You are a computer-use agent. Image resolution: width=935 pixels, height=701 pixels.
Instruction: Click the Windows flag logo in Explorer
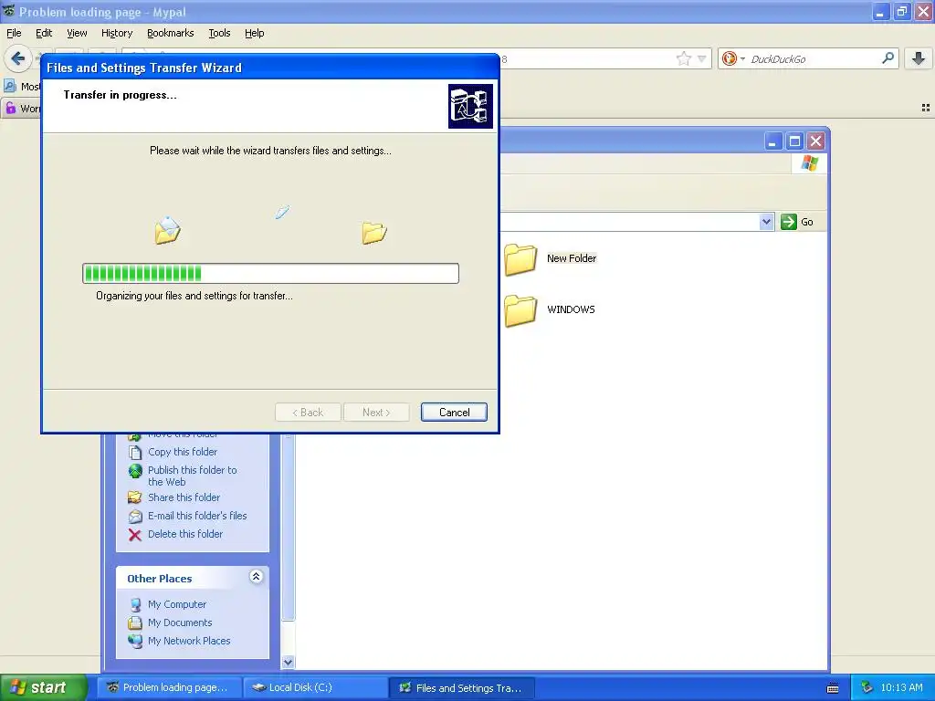point(810,163)
